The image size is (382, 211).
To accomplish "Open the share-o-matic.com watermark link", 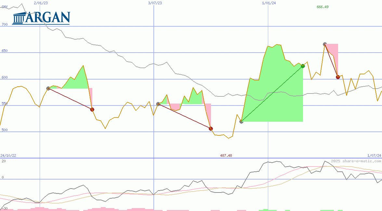I will click(356, 161).
